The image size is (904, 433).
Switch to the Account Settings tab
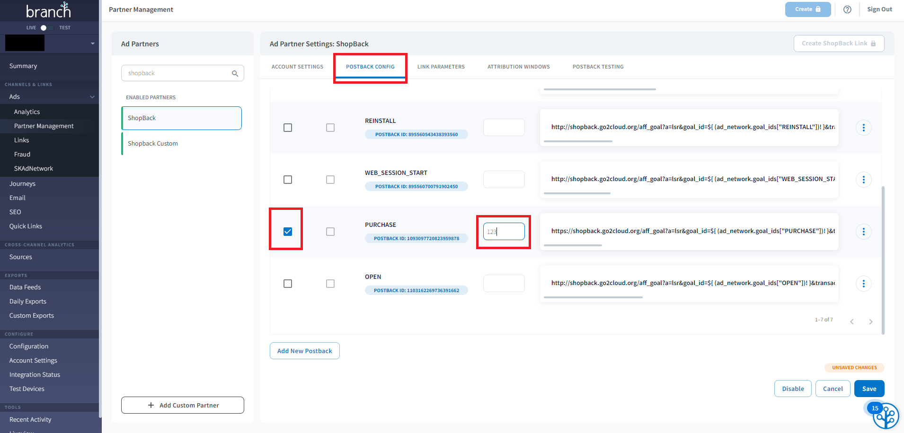click(297, 67)
